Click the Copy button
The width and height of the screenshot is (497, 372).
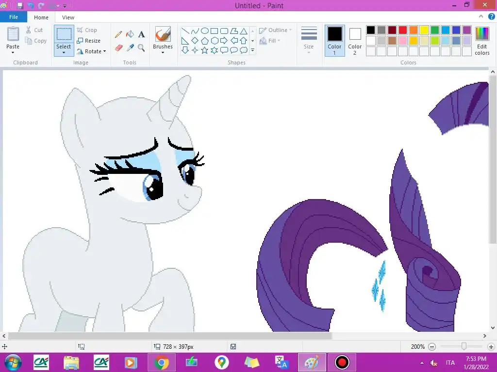(36, 41)
